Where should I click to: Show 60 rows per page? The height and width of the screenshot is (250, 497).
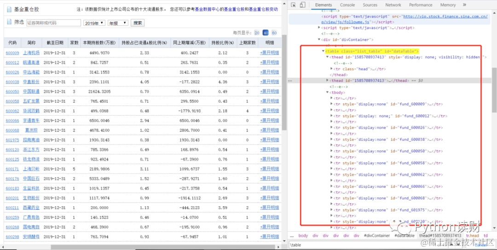274,33
